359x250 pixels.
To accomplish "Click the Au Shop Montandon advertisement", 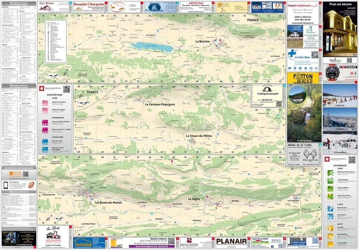I will coord(54,237).
